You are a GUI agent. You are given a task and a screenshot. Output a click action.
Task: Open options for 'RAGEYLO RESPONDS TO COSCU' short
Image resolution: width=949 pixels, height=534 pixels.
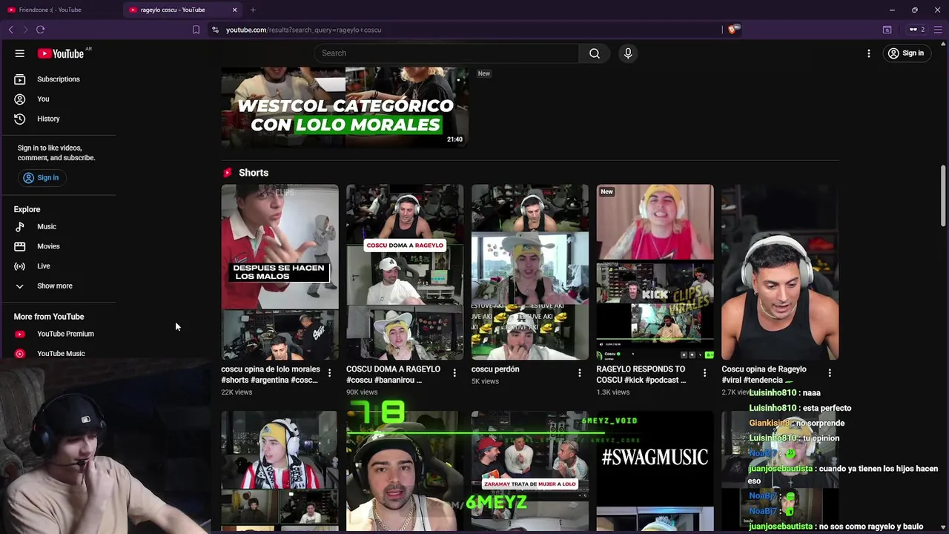tap(705, 373)
